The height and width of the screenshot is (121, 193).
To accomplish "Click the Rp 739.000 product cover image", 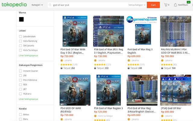I will click(75, 90).
